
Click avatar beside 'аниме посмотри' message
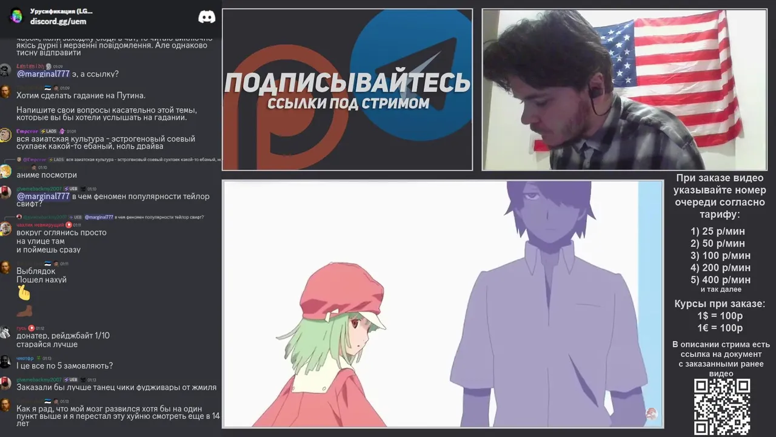5,171
